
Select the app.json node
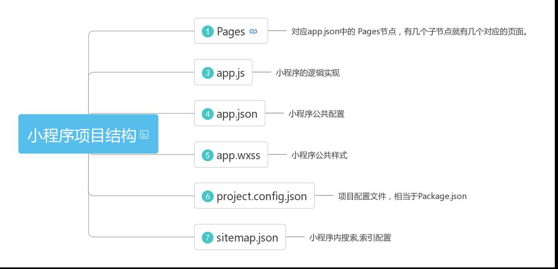pos(230,113)
